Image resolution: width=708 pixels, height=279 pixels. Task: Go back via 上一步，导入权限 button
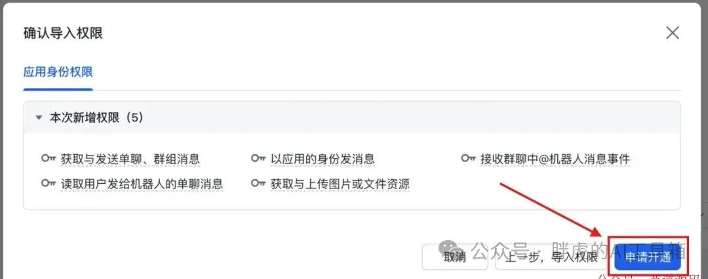(551, 257)
